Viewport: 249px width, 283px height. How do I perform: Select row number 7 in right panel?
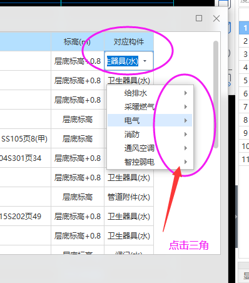pyautogui.click(x=244, y=106)
